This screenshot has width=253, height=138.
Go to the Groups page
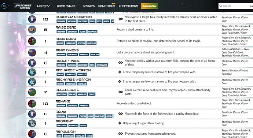tap(89, 6)
